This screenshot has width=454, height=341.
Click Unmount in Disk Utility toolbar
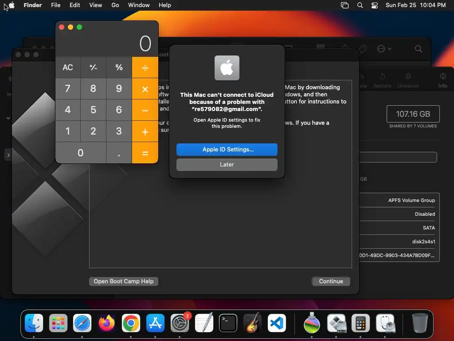point(408,80)
